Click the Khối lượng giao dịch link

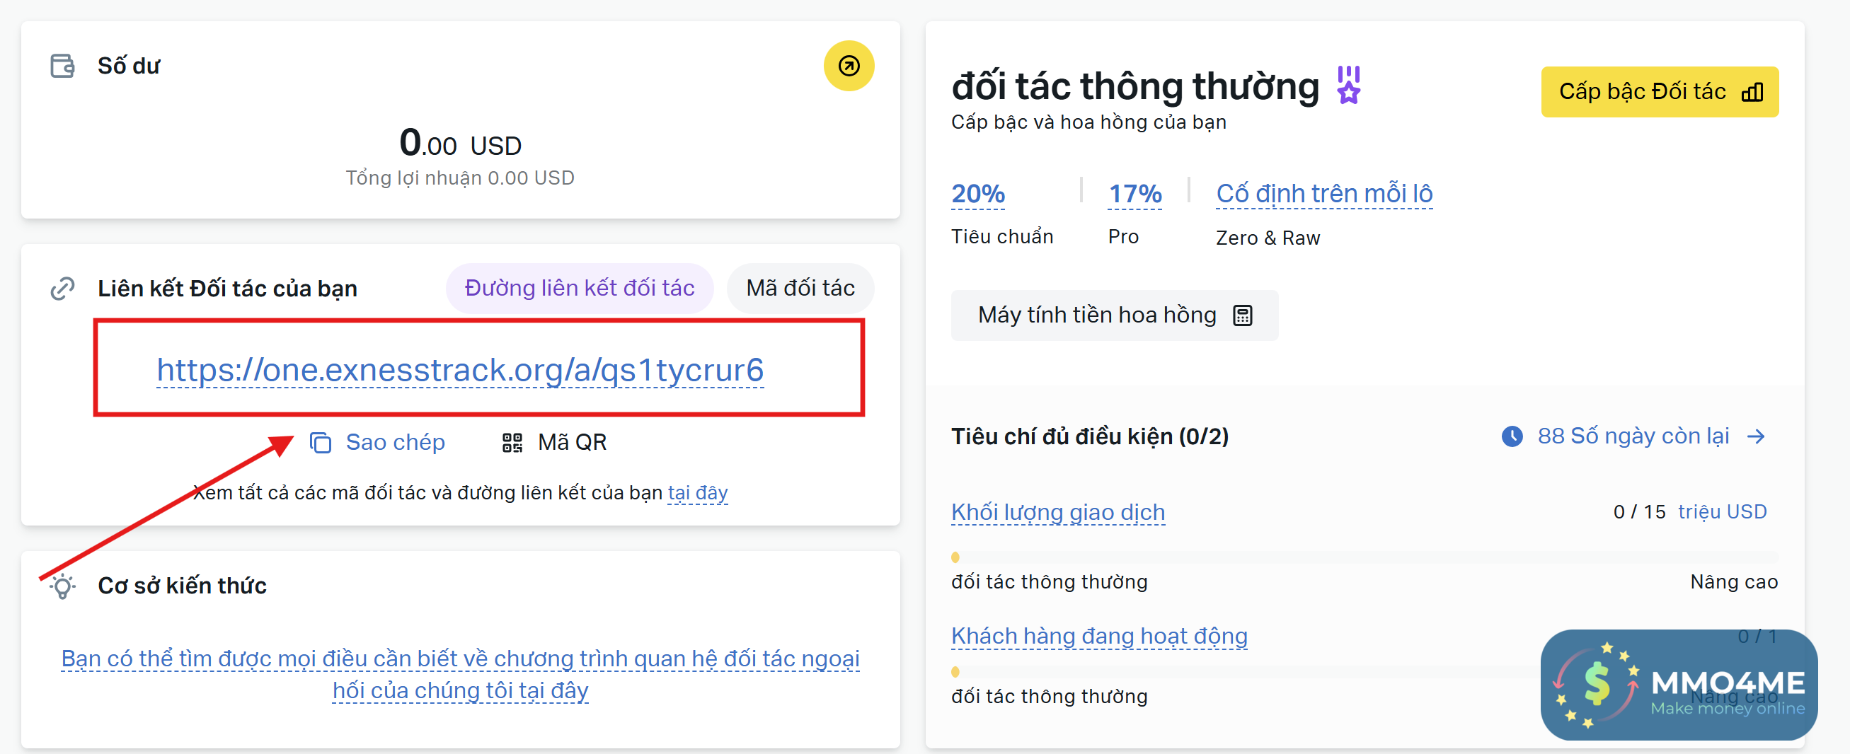1057,512
